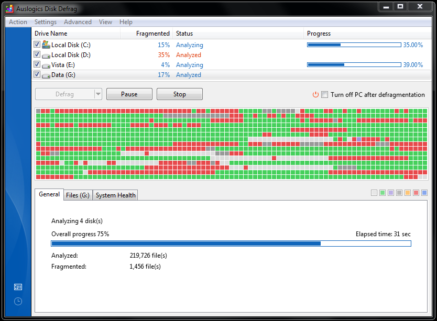
Task: Select the Data (G:) row name
Action: coord(63,75)
